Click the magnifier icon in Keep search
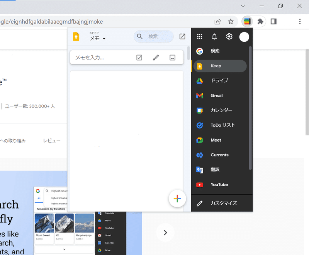The height and width of the screenshot is (255, 309). point(139,36)
